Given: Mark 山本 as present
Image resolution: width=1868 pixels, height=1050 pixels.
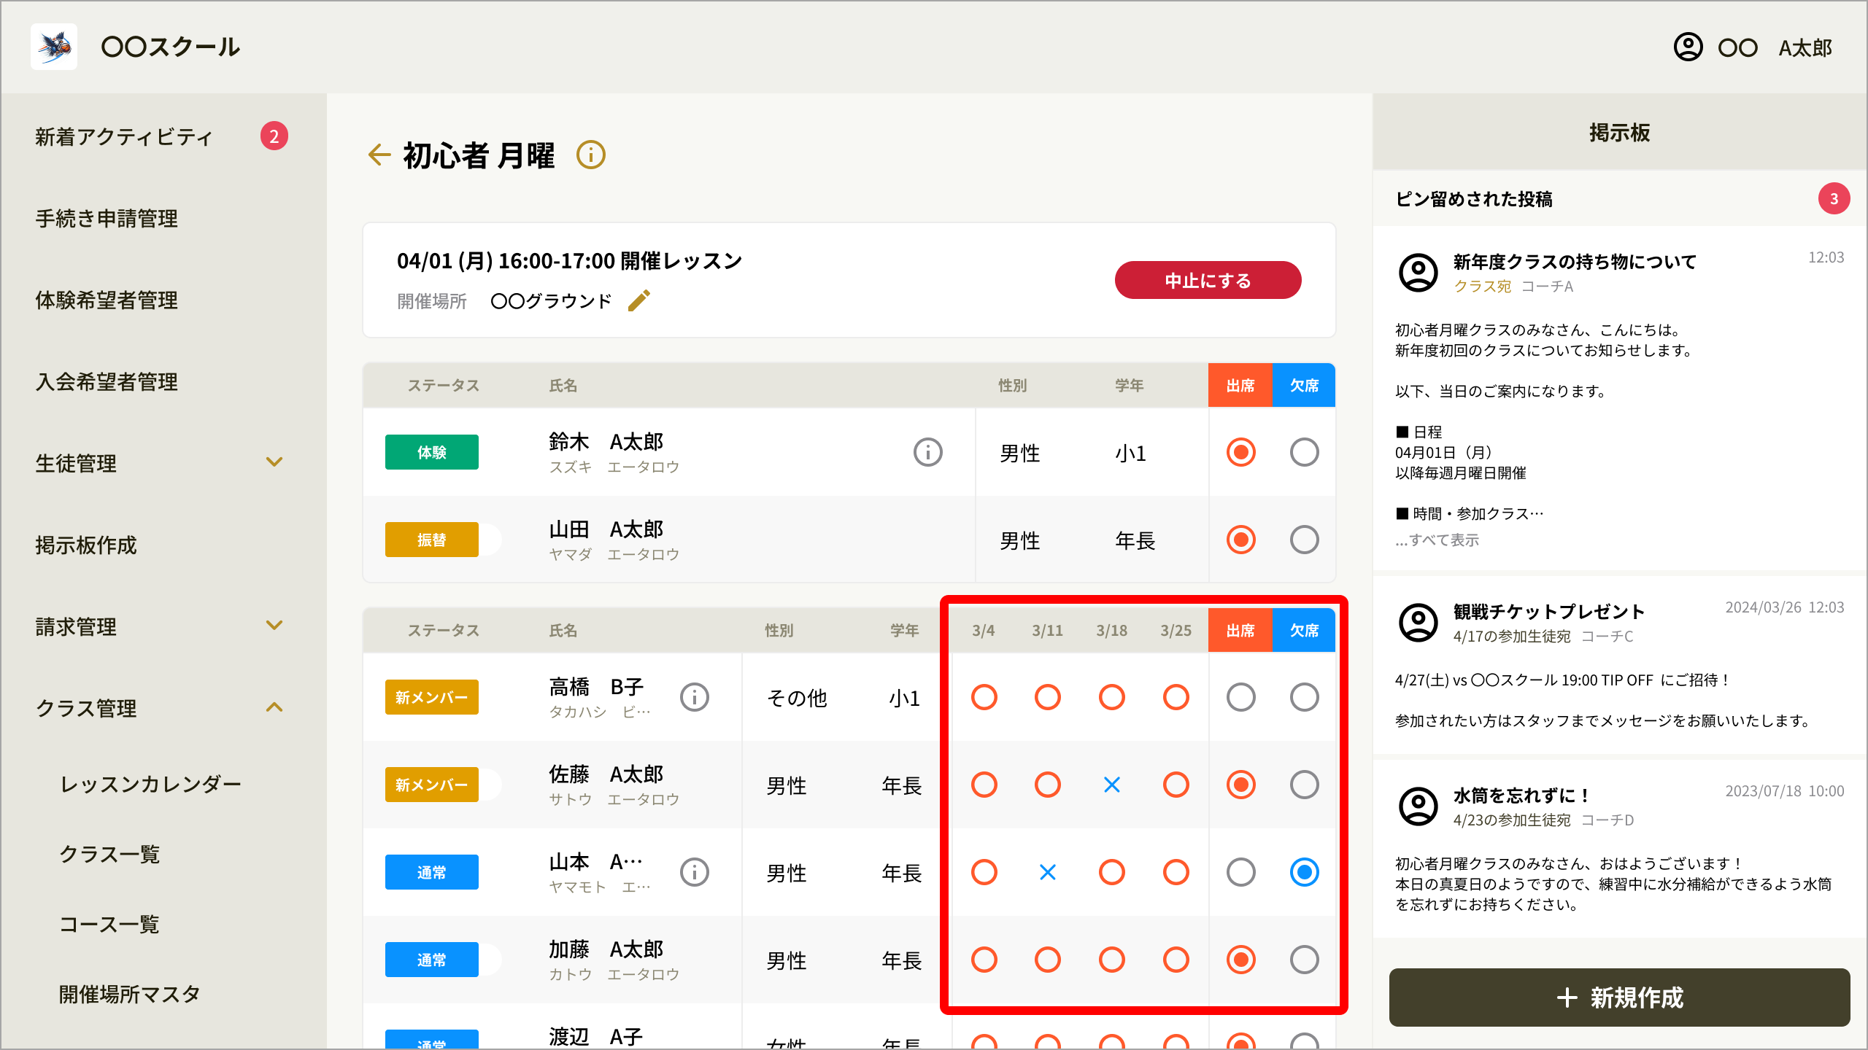Looking at the screenshot, I should [1241, 872].
